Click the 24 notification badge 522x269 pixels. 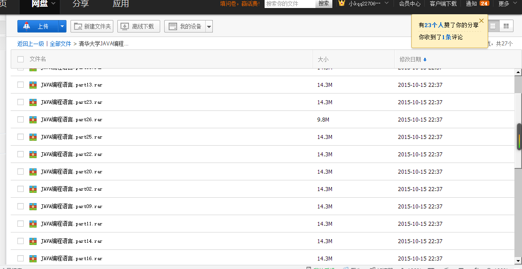(485, 3)
